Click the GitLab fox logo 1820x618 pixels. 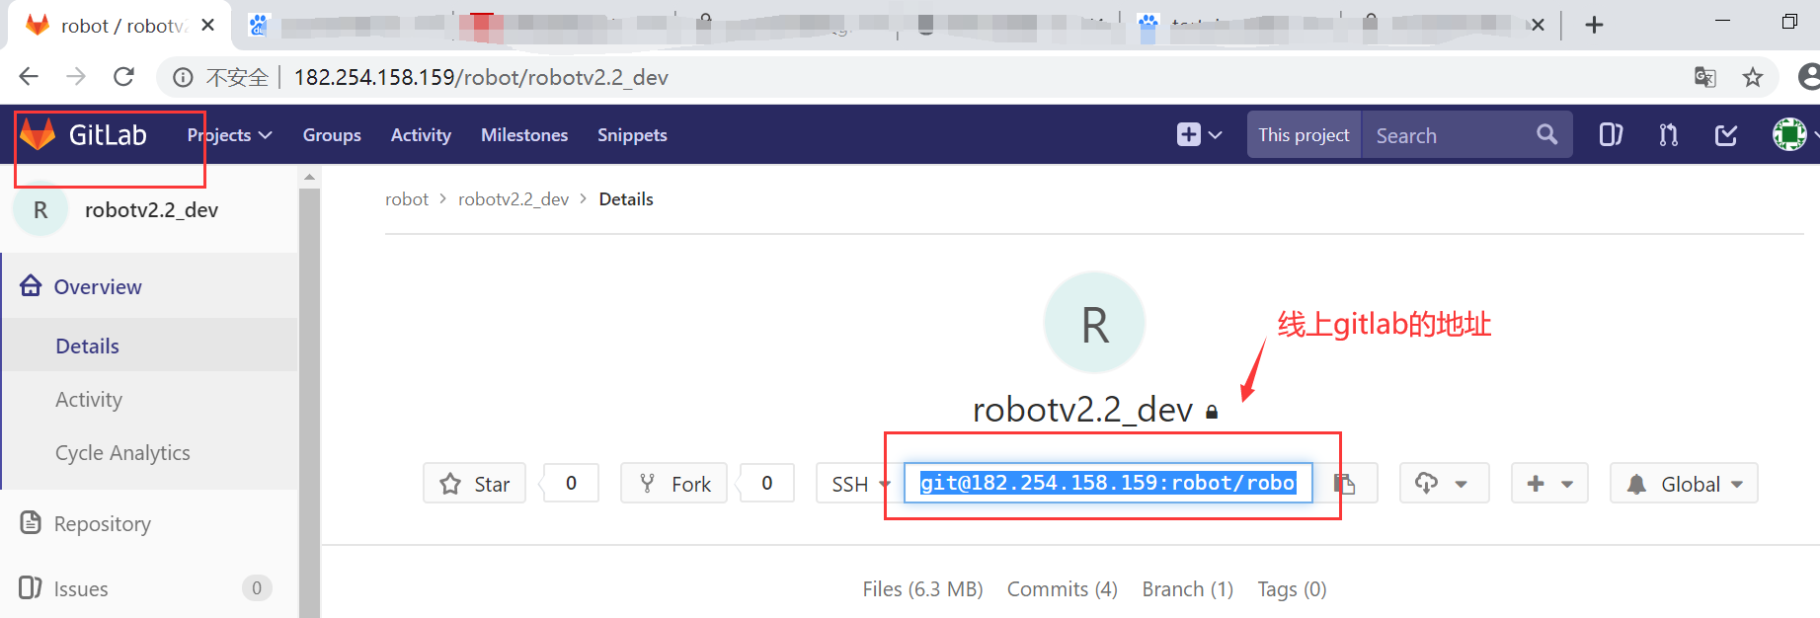[x=38, y=134]
